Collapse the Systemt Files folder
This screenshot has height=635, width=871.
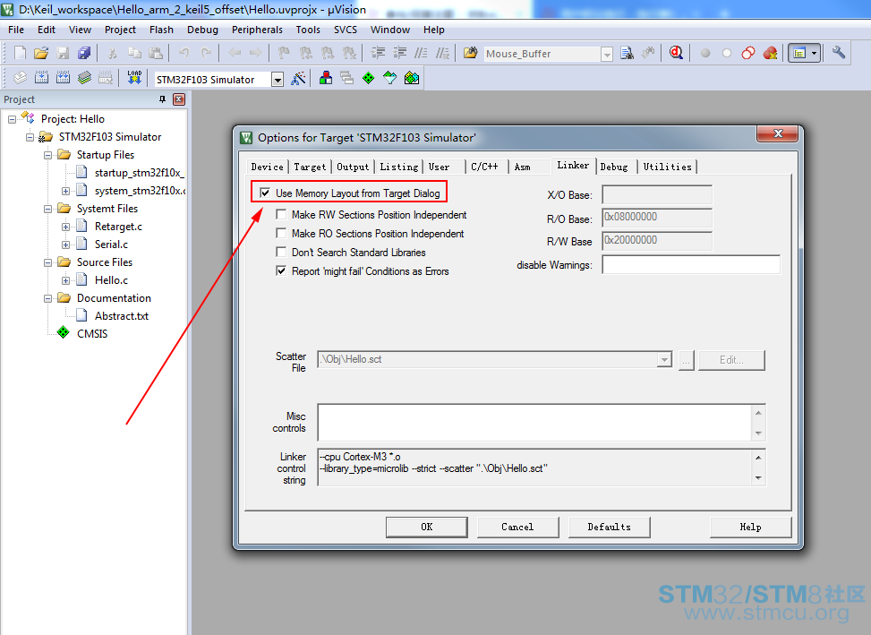pyautogui.click(x=47, y=209)
